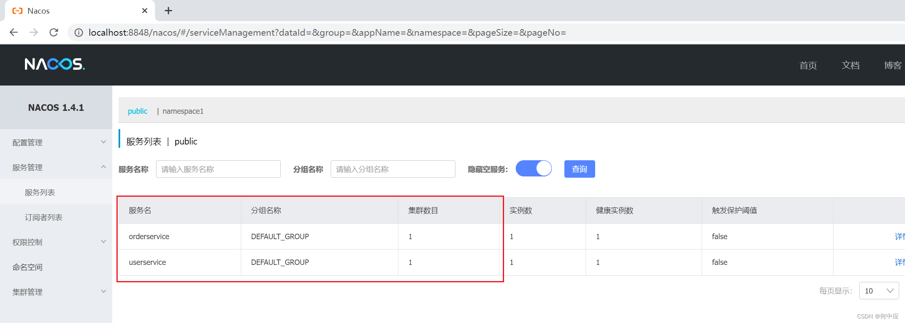Click false threshold value in userservice row
Viewport: 905px width, 323px height.
(720, 262)
